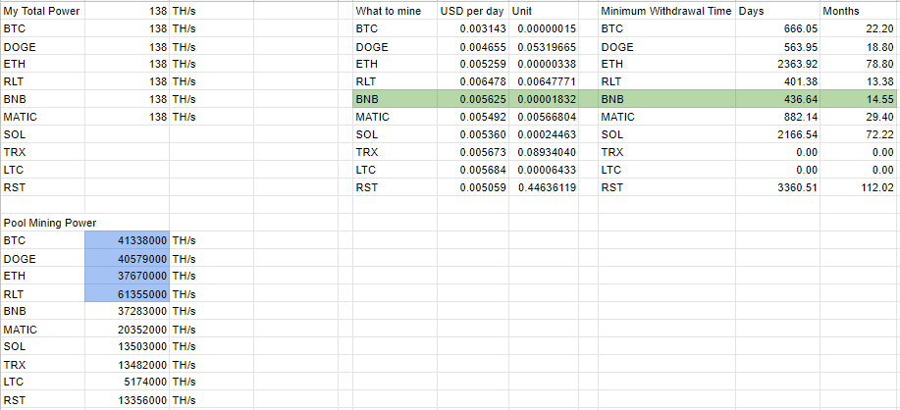Select LTC USD per day value 0.005684

[472, 170]
